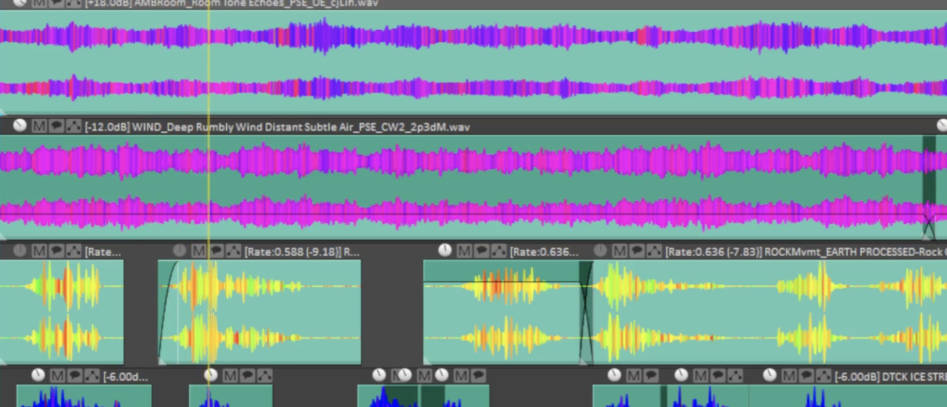Select the '[-6.00d...' truncated label
The width and height of the screenshot is (947, 407).
coord(125,376)
